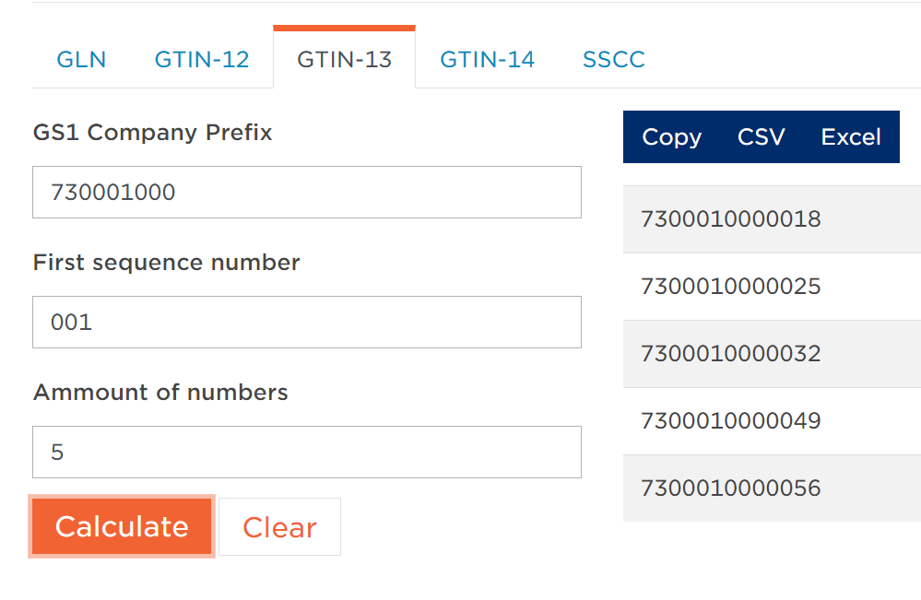Select result row 7300010000056

tap(772, 488)
